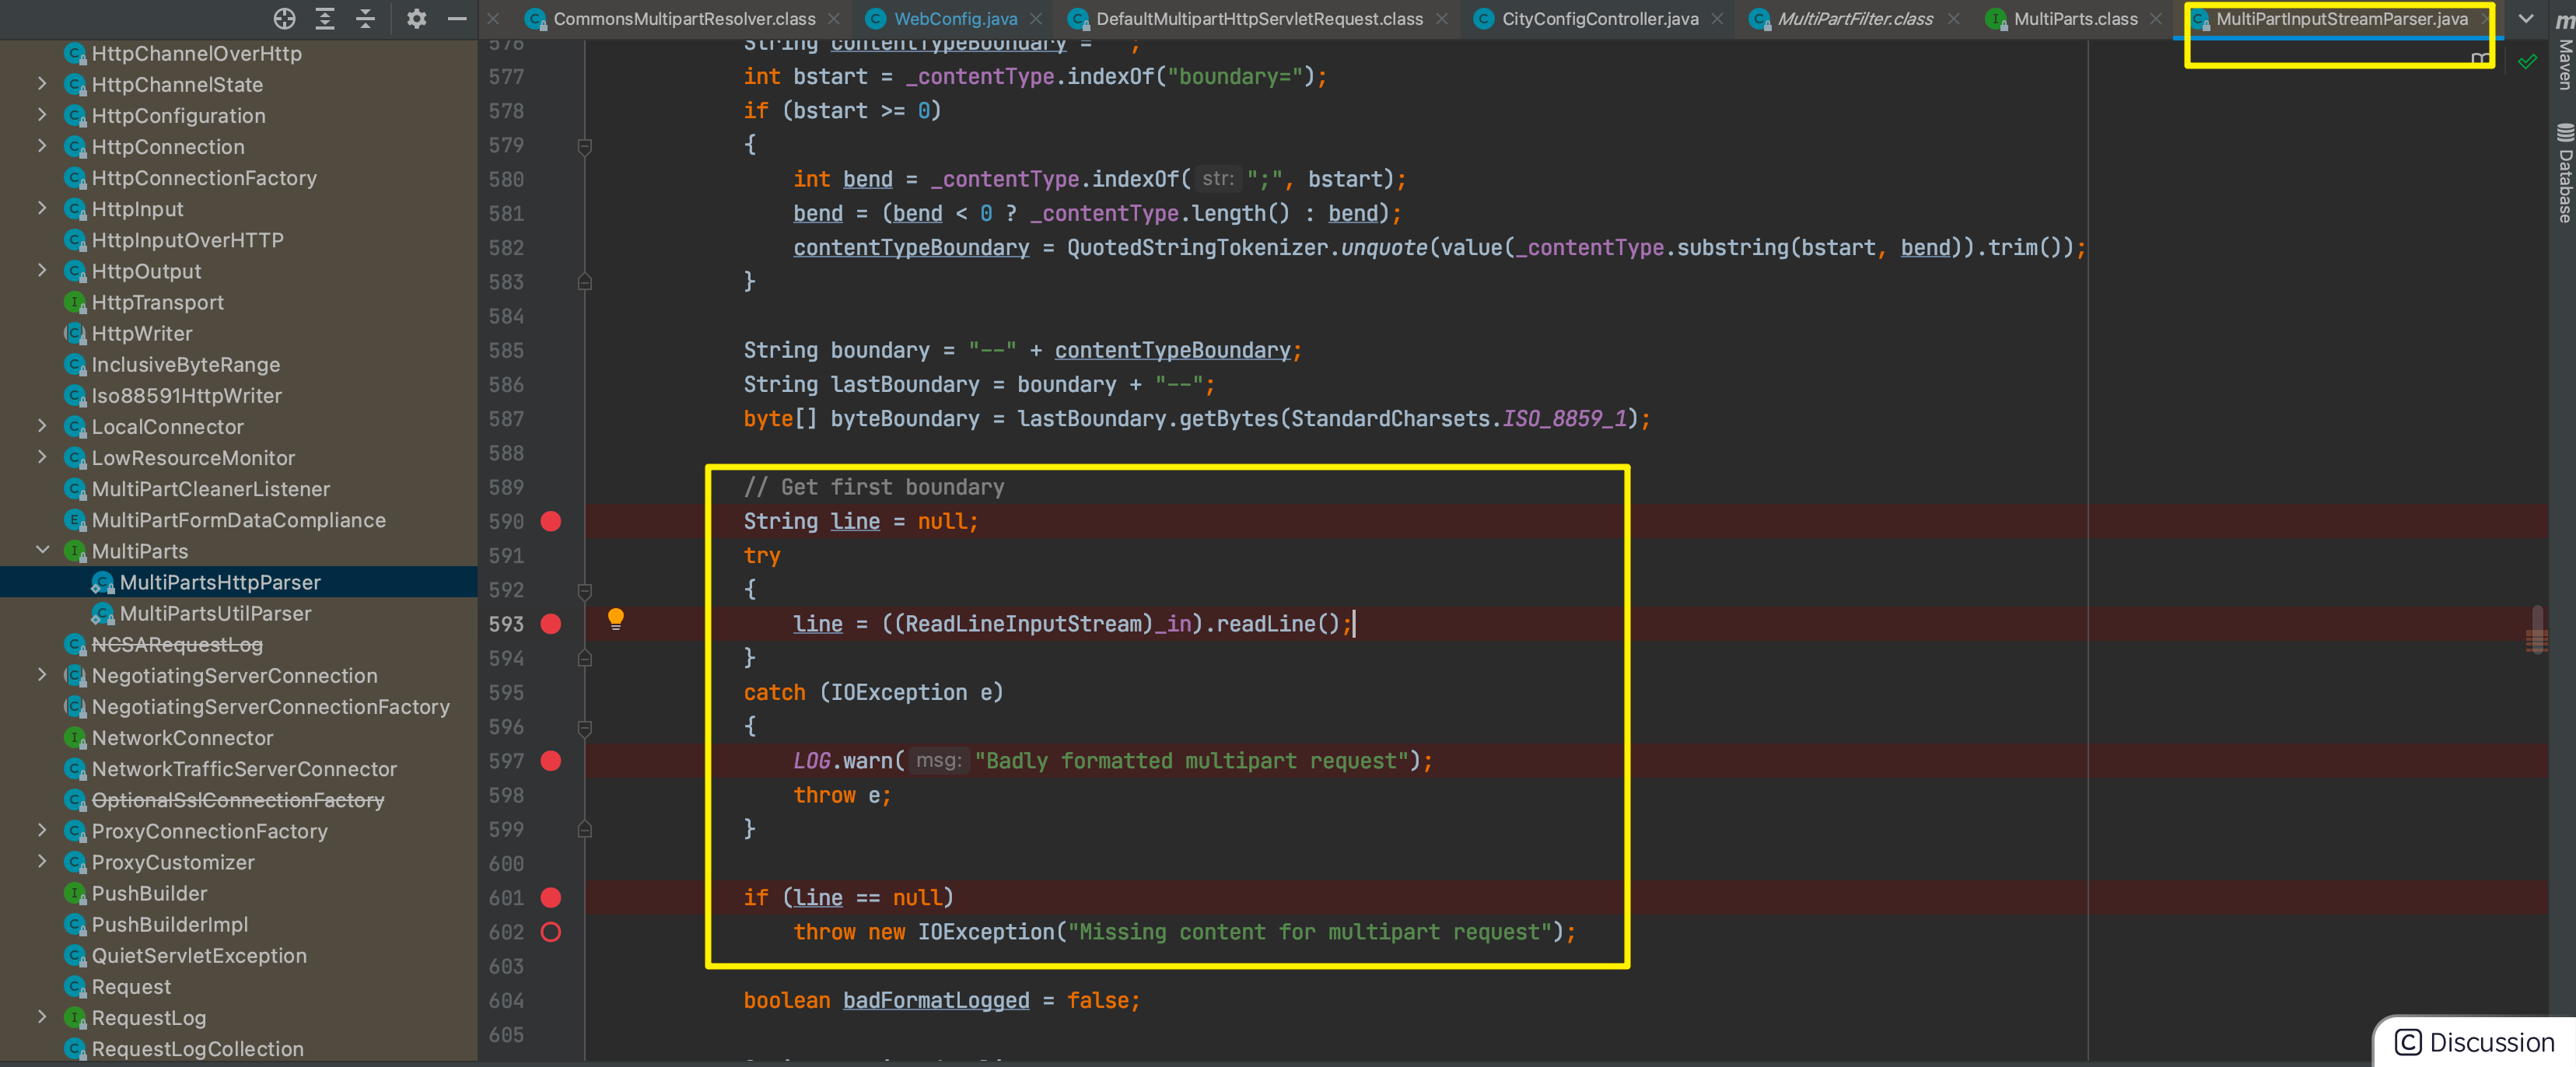Select RequestLogCollection class
The image size is (2576, 1067).
[x=197, y=1049]
